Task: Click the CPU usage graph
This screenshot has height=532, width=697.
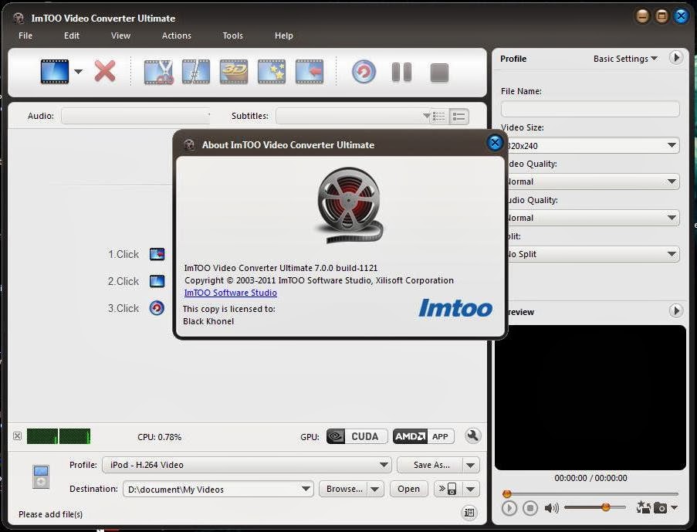Action: coord(59,436)
